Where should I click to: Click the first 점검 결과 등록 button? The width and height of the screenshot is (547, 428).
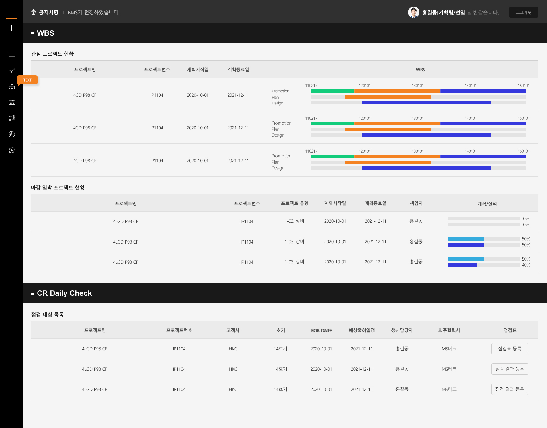click(x=510, y=369)
